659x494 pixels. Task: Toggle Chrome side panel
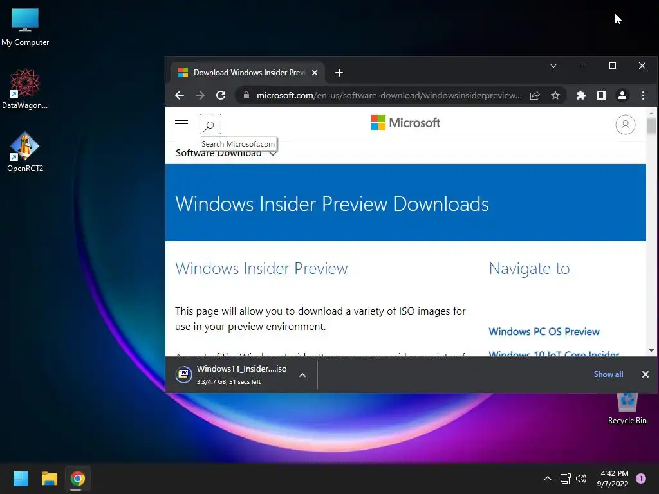(x=602, y=95)
